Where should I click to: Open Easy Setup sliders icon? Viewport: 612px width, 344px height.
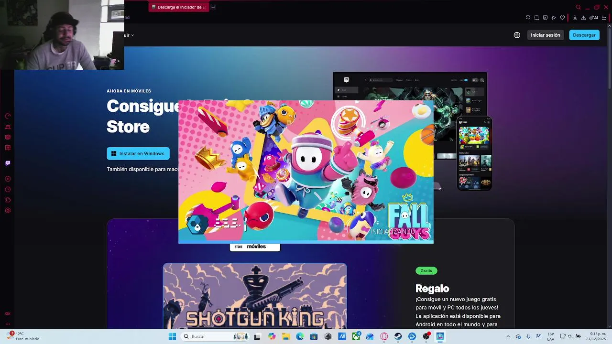[604, 18]
